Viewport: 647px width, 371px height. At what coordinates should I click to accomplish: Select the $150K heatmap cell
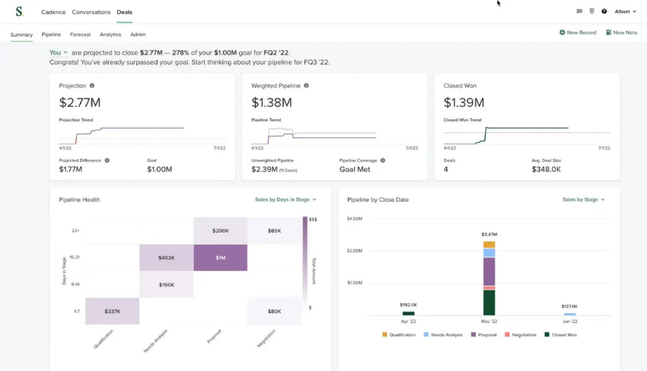tap(166, 284)
